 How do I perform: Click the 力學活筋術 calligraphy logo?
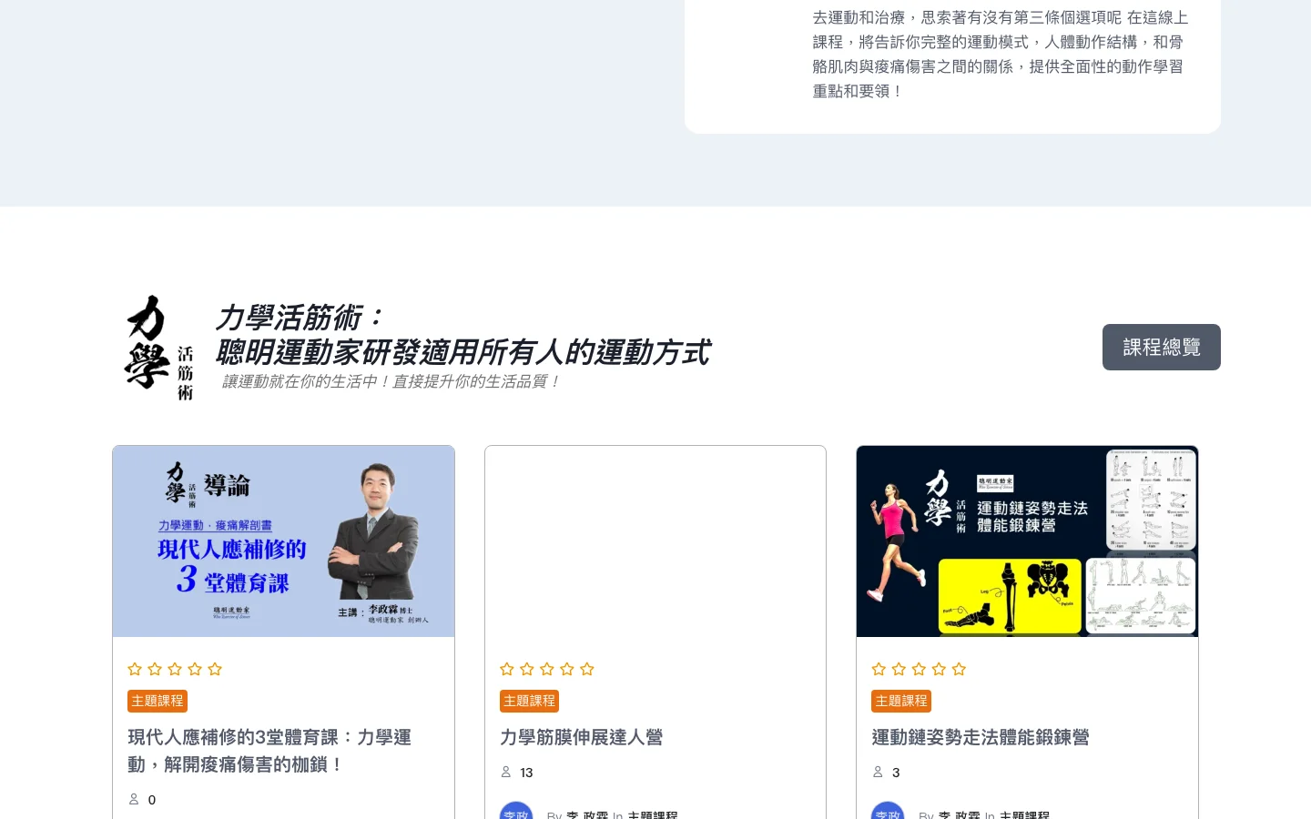(x=159, y=347)
